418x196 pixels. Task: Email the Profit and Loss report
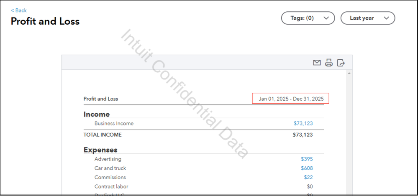tap(317, 63)
